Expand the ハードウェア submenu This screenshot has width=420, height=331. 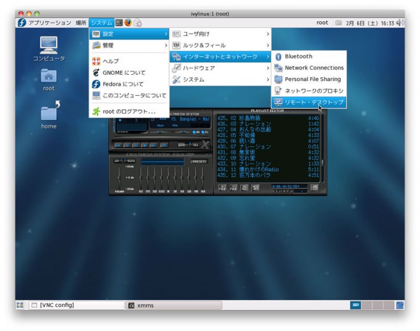(220, 68)
